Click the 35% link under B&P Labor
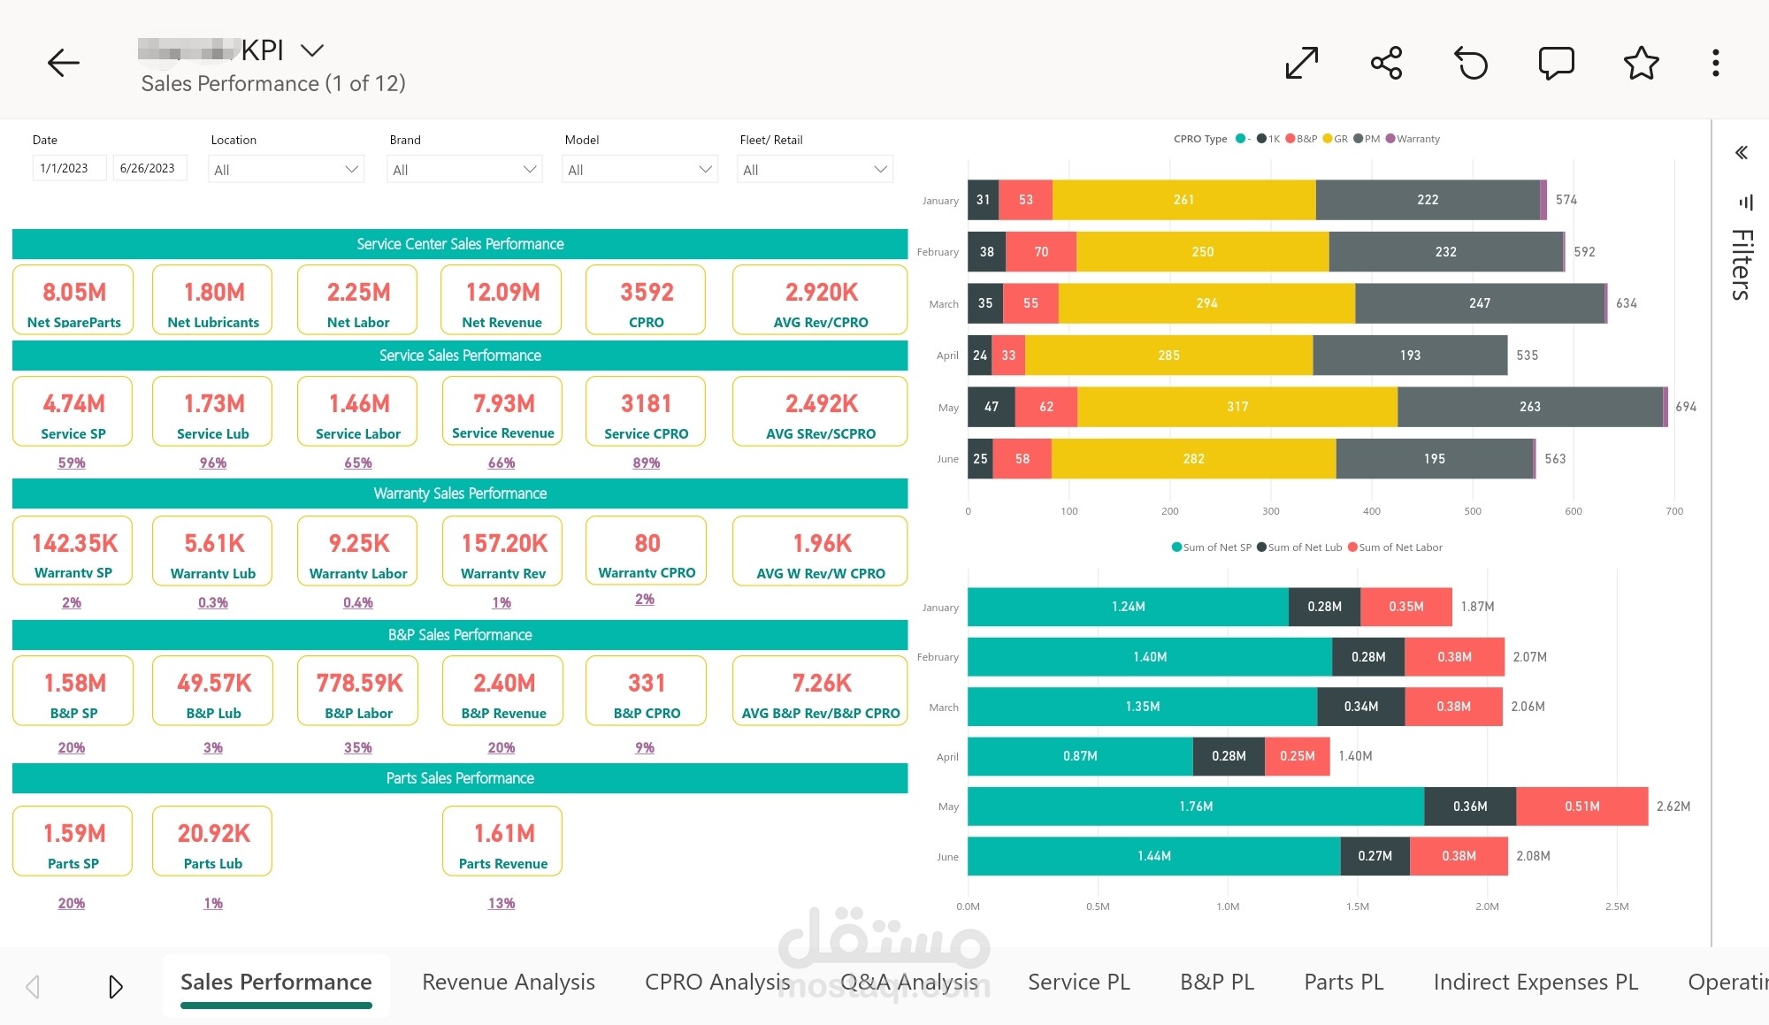The height and width of the screenshot is (1025, 1769). [358, 747]
